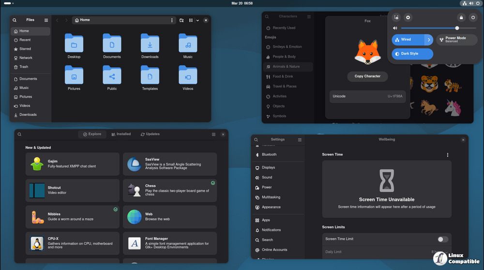Take a screenshot from quick settings

396,17
